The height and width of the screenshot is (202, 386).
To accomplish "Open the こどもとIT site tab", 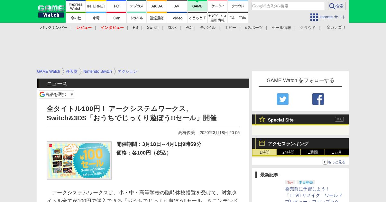I will 197,18.
